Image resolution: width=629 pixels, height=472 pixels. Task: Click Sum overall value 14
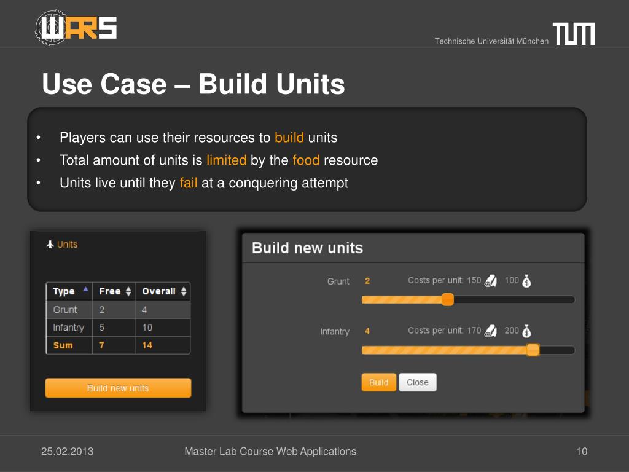147,345
